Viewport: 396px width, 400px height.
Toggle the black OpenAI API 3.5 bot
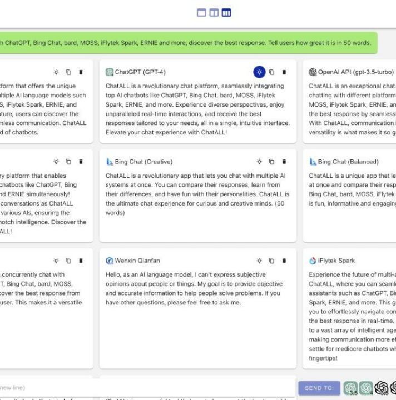pyautogui.click(x=382, y=388)
